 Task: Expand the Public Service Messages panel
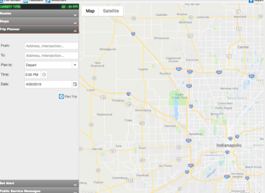(39, 191)
